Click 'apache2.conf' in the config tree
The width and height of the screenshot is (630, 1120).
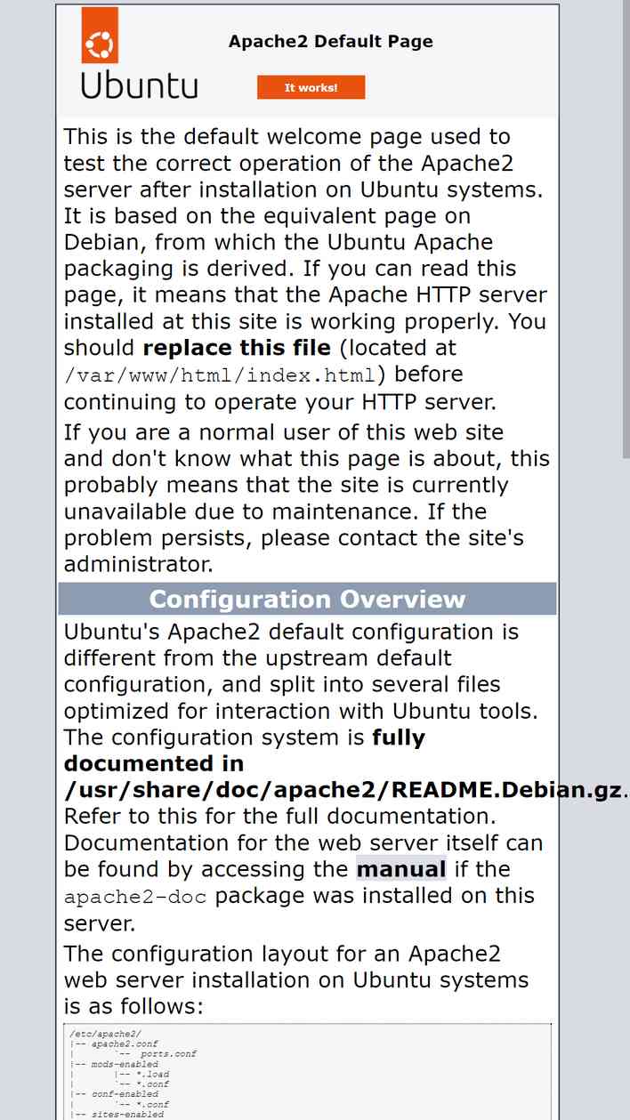coord(125,1043)
